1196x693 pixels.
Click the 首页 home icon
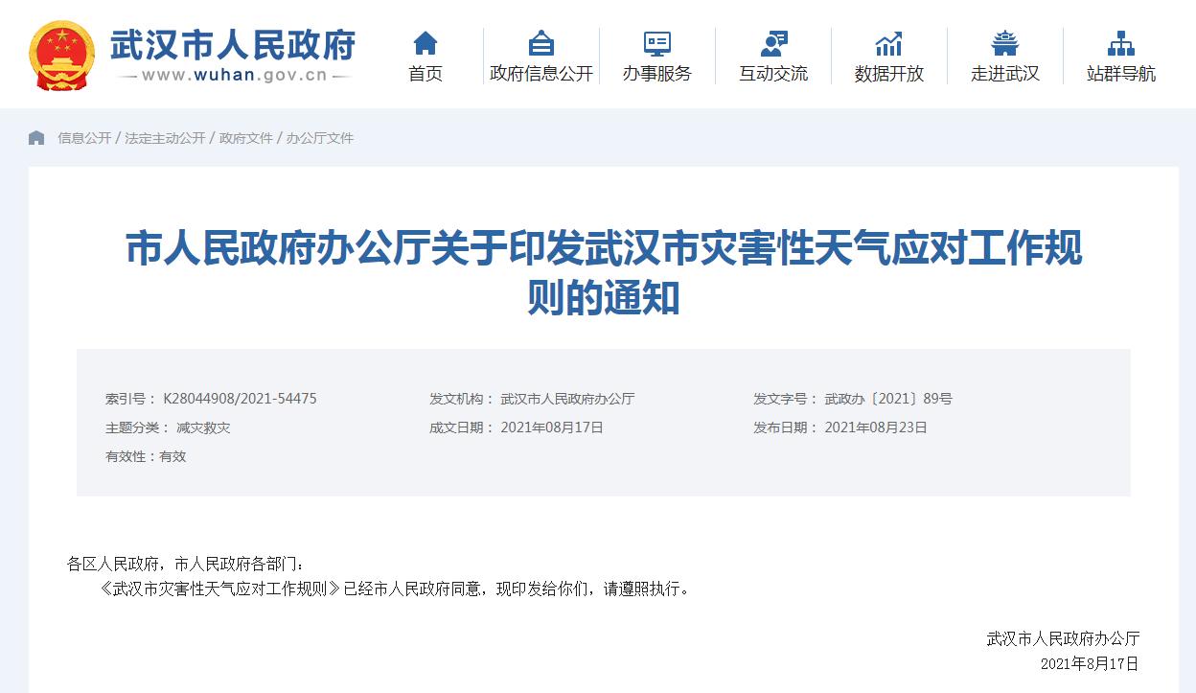pos(425,42)
